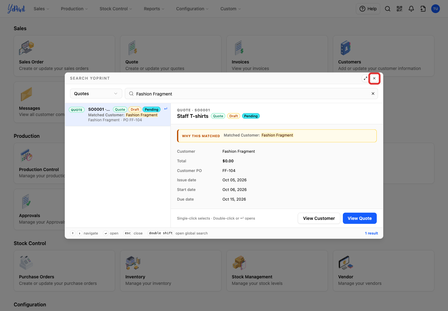Click the Total $0.00 value

(228, 161)
